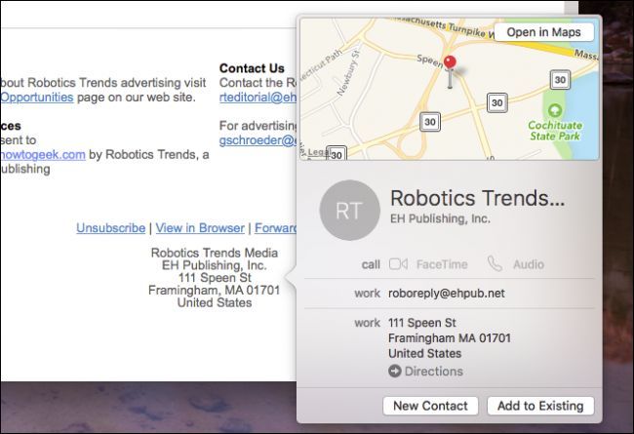Click the Open in Maps button
634x434 pixels.
(x=543, y=32)
